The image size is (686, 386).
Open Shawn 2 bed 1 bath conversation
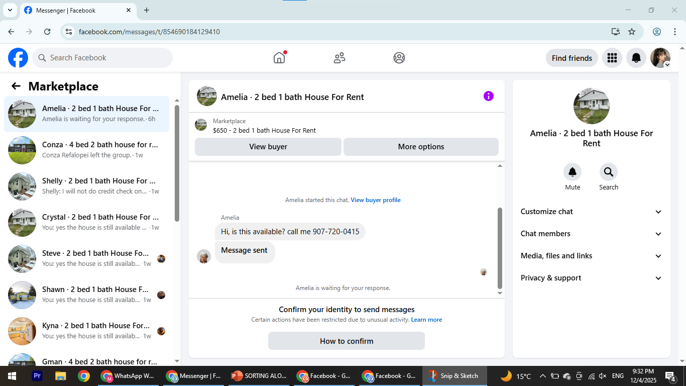87,295
